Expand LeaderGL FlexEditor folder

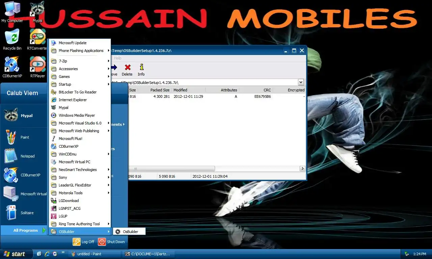[80, 185]
